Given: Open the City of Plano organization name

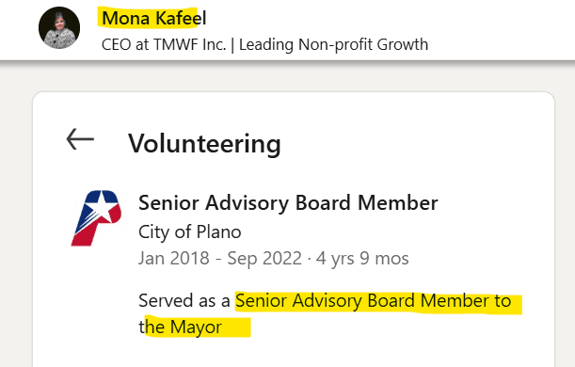Looking at the screenshot, I should point(190,232).
